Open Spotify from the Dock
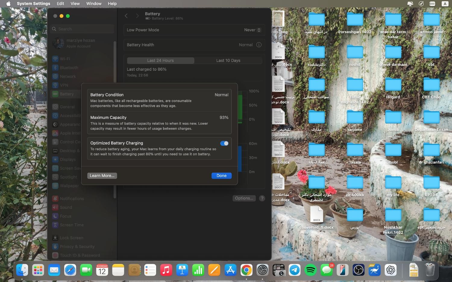Viewport: 452px width, 282px height. coord(310,270)
